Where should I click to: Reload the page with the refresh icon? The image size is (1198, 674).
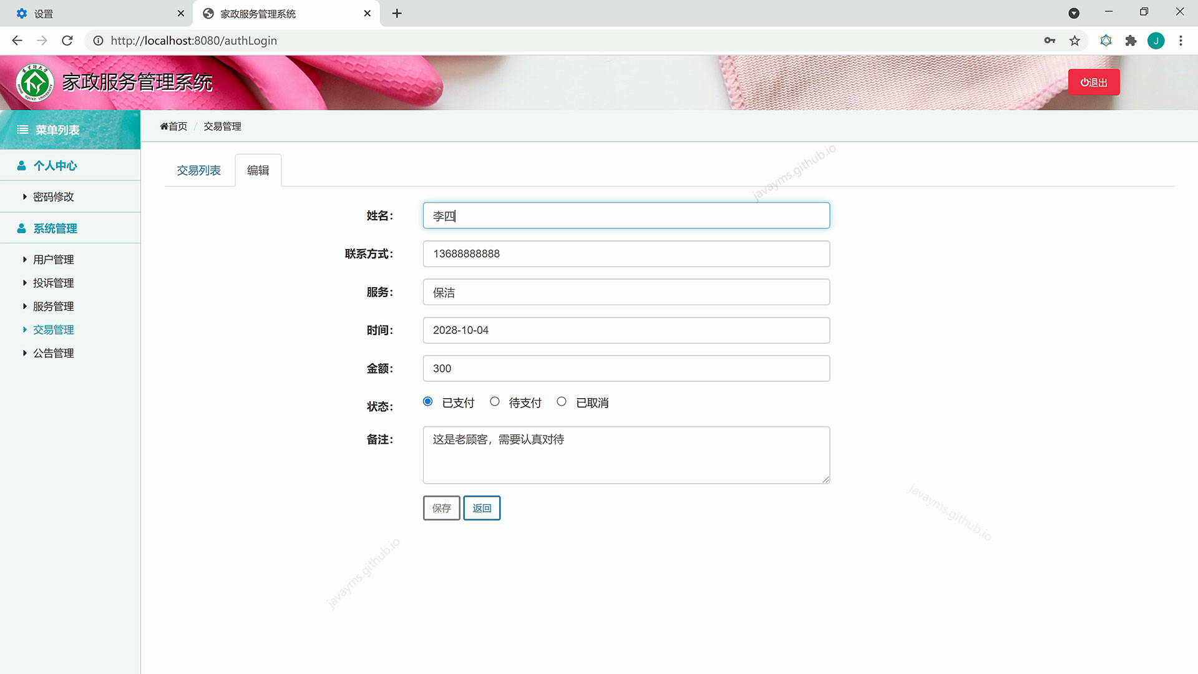(x=67, y=41)
